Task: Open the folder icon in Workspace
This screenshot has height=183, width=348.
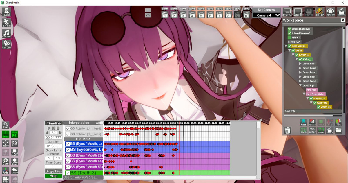Action: pyautogui.click(x=338, y=130)
